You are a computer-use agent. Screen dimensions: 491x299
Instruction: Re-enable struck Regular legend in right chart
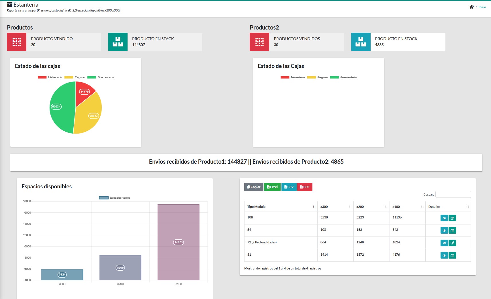click(318, 77)
